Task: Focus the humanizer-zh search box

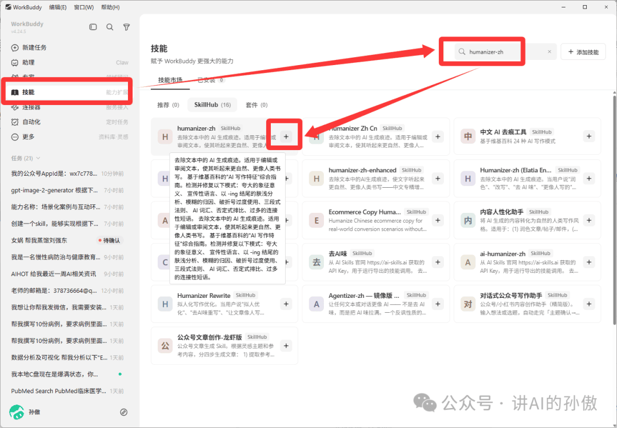Action: click(505, 51)
